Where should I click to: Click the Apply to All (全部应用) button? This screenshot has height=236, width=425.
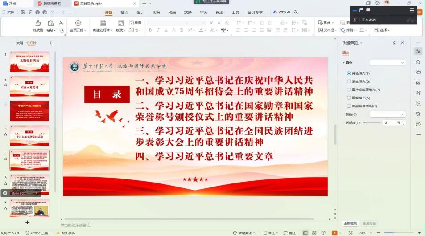point(350,223)
